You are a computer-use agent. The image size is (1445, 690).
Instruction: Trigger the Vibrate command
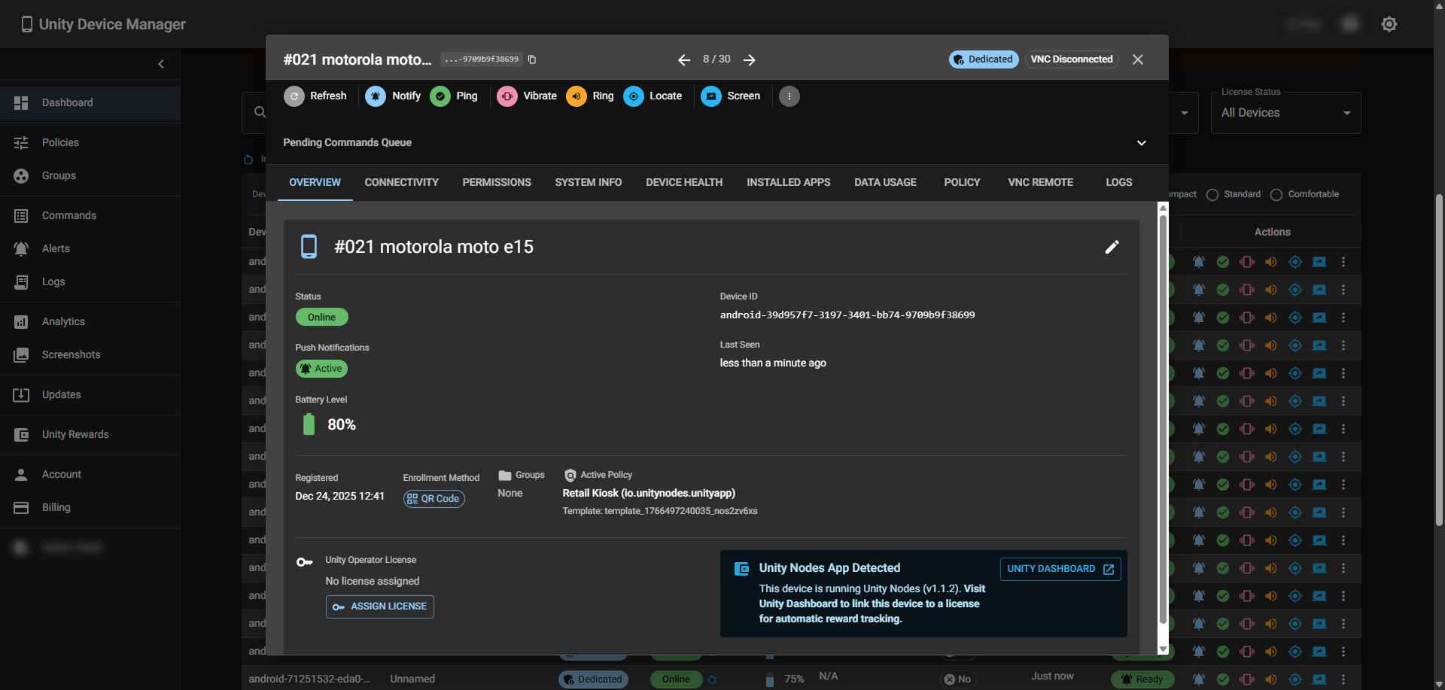[527, 96]
